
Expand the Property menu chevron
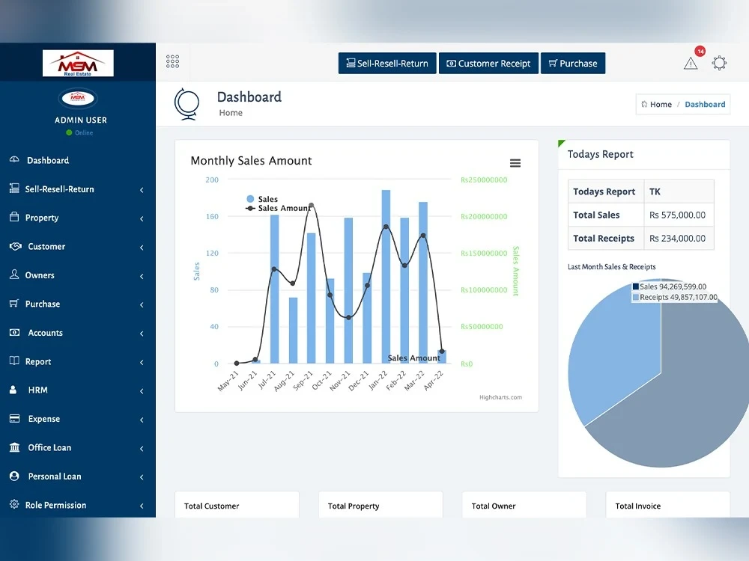[142, 218]
